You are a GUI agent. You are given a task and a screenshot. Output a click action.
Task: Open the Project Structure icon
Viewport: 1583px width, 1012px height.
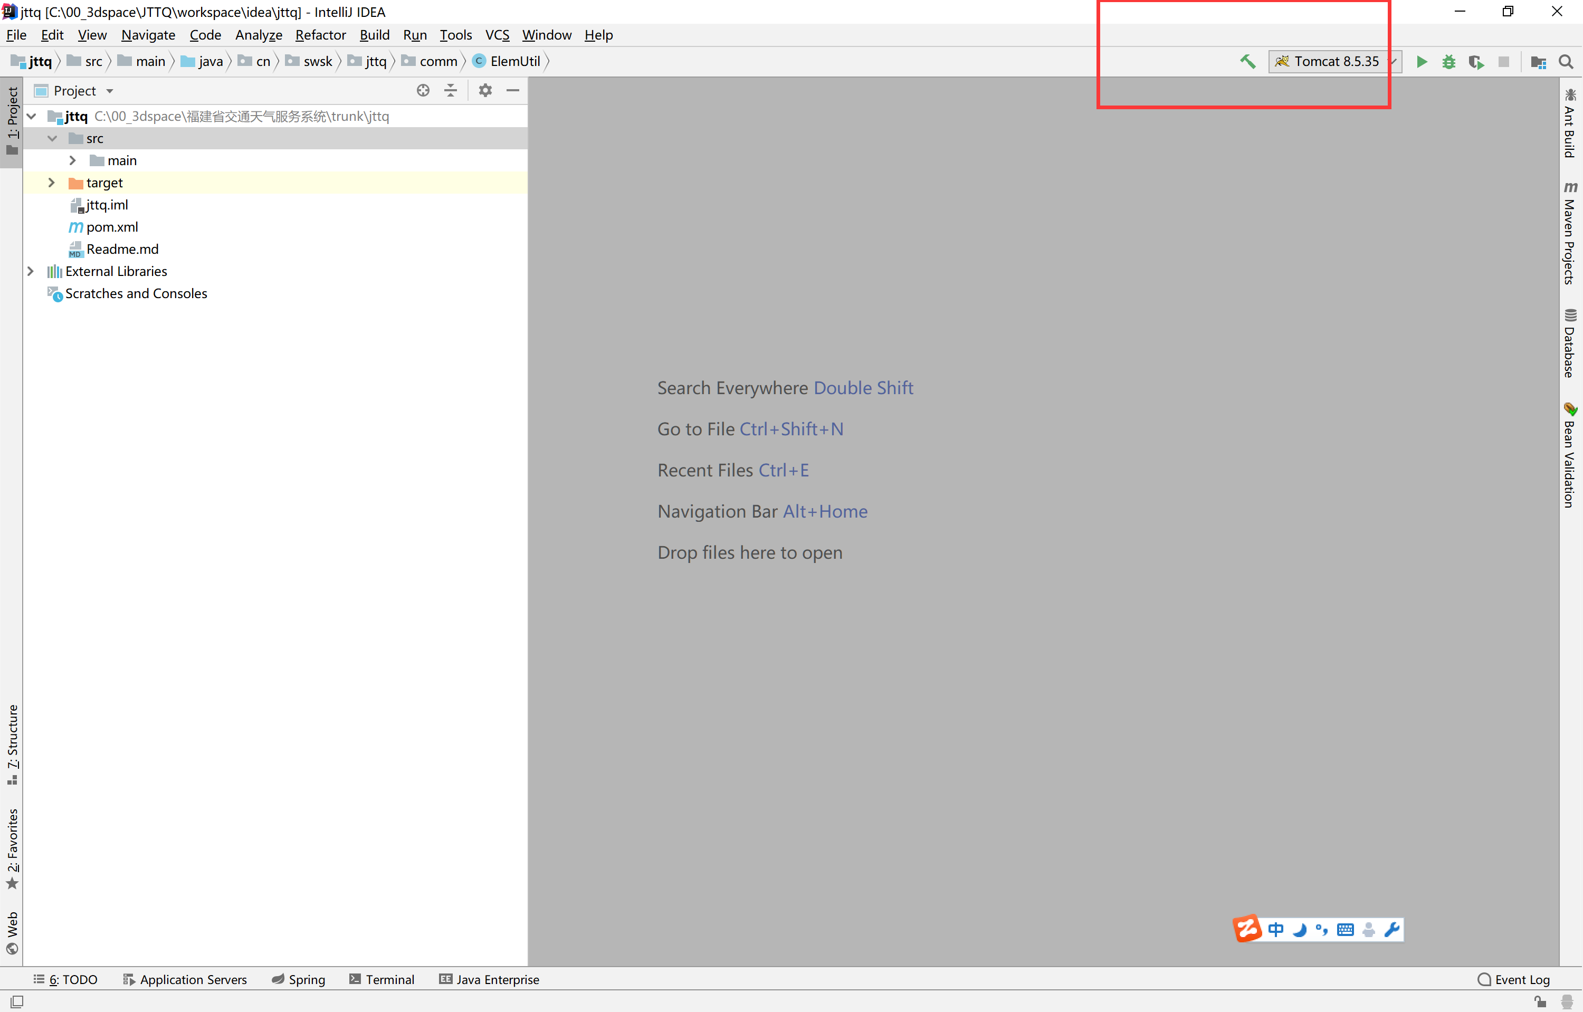1538,62
